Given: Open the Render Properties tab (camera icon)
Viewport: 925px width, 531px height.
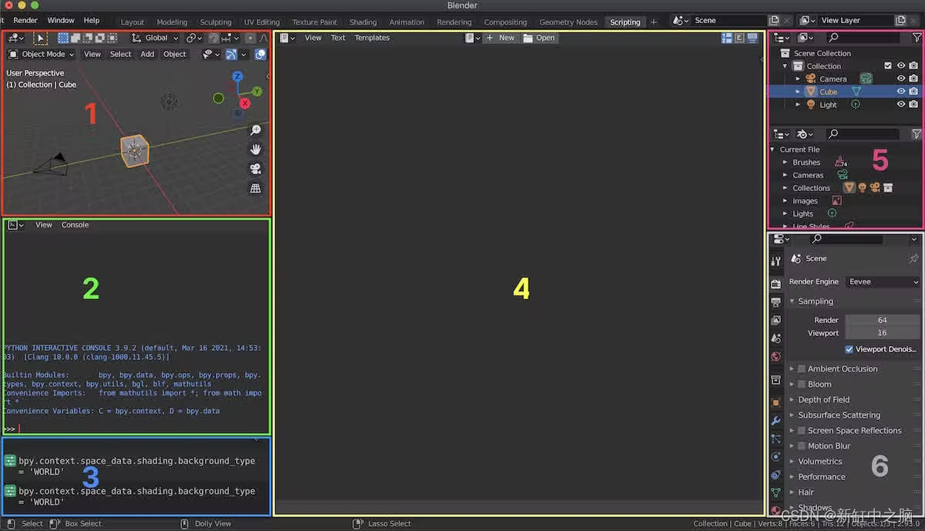Looking at the screenshot, I should [x=778, y=284].
